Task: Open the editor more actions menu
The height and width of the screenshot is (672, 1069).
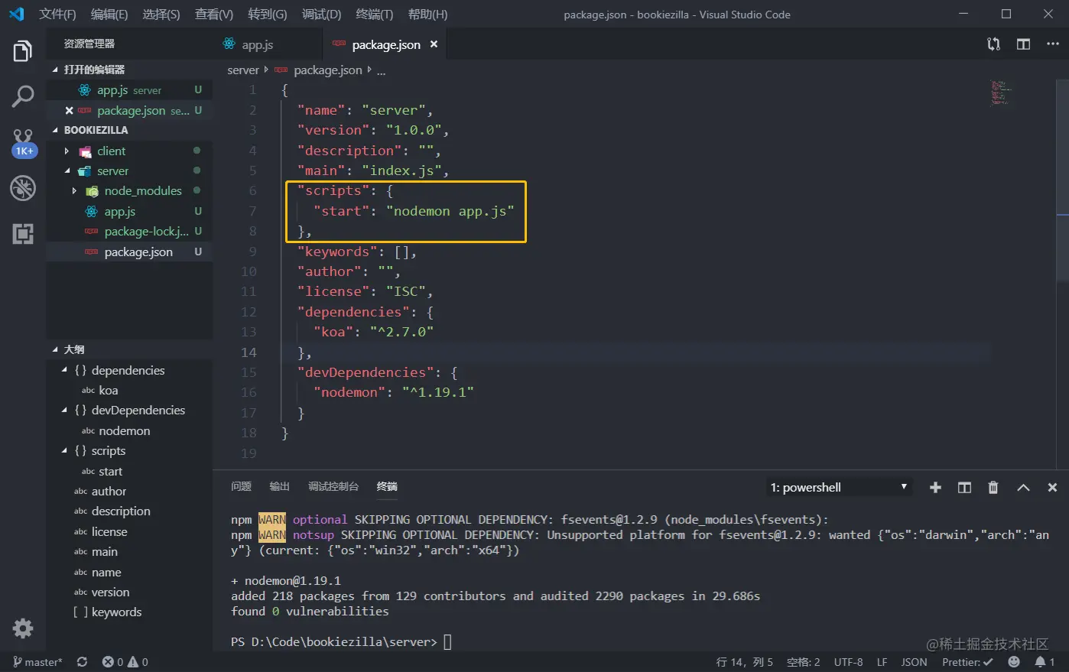Action: (x=1053, y=44)
